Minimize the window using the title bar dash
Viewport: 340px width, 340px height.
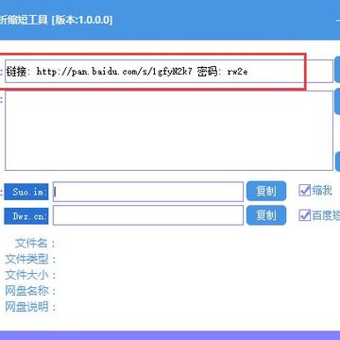point(337,21)
